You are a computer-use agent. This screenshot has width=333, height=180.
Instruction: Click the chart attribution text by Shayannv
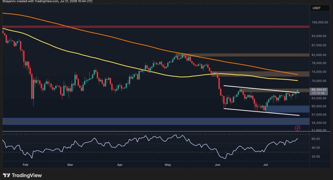tap(48, 2)
